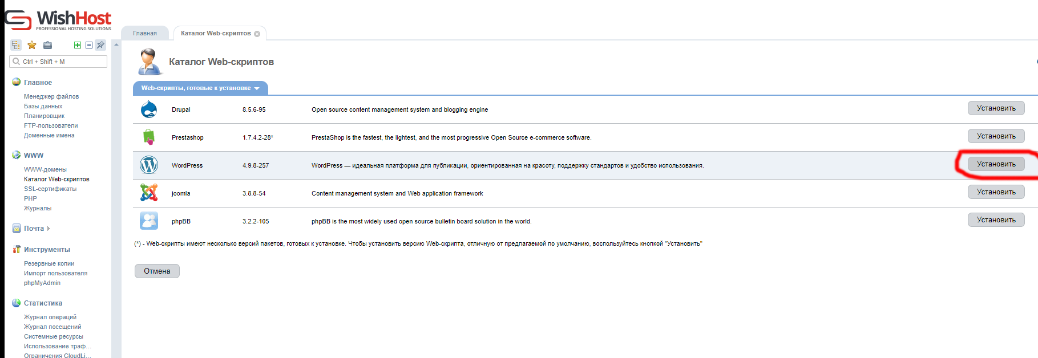Collapse the WWW section header
1038x358 pixels.
point(34,156)
